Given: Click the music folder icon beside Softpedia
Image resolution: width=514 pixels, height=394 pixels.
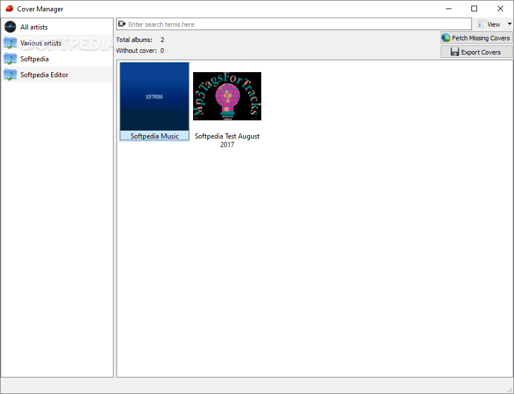Looking at the screenshot, I should point(10,58).
